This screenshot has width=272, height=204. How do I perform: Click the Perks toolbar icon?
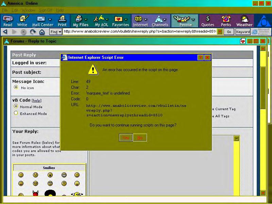[226, 21]
